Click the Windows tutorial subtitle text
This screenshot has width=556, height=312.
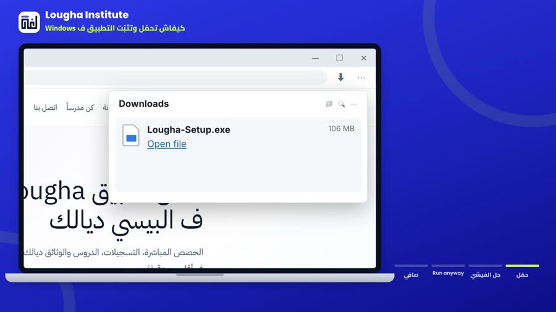(115, 28)
